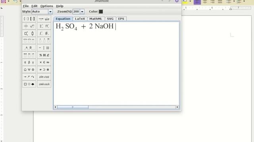Click the horizontal scrollbar thumb
This screenshot has width=254, height=142.
click(x=73, y=107)
